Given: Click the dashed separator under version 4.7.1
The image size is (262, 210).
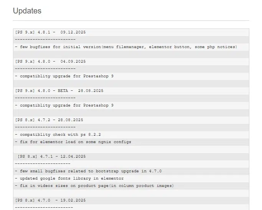Looking at the screenshot, I should tap(42, 164).
